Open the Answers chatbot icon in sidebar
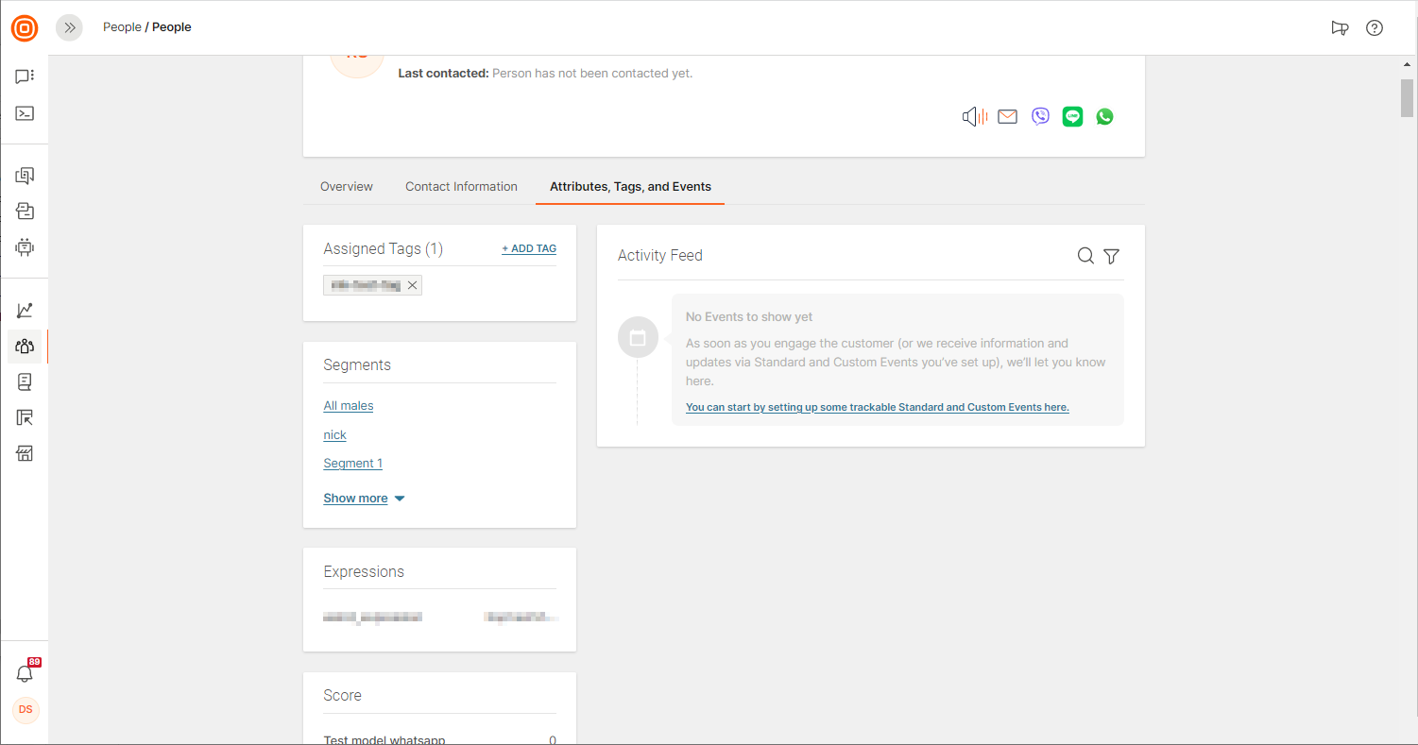This screenshot has height=745, width=1418. coord(25,247)
